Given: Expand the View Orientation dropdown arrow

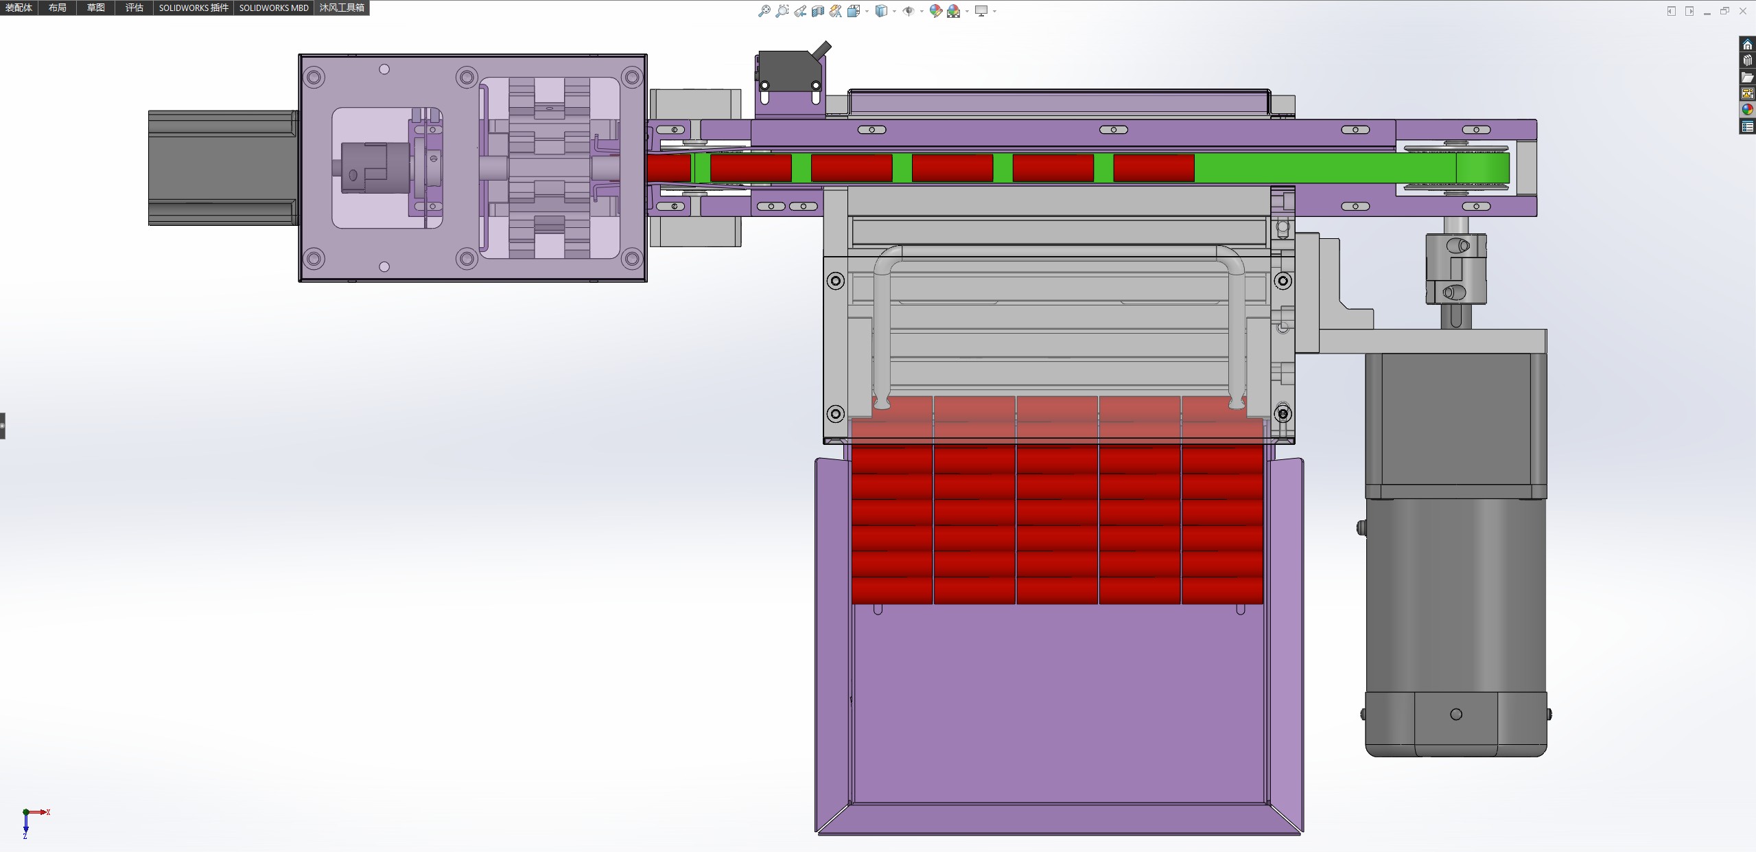Looking at the screenshot, I should (x=867, y=11).
